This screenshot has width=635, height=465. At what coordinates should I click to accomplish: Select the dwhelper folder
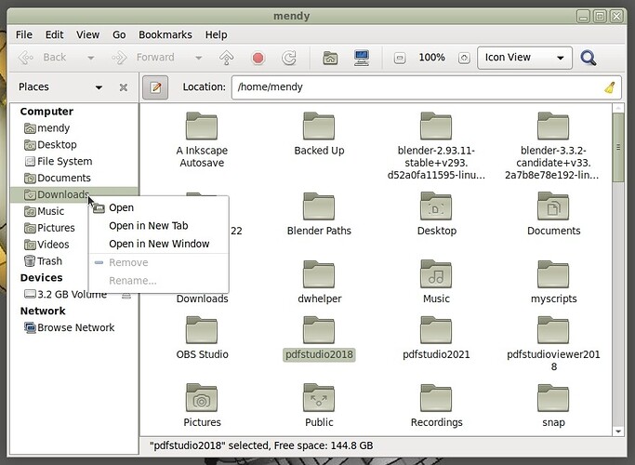pyautogui.click(x=319, y=282)
